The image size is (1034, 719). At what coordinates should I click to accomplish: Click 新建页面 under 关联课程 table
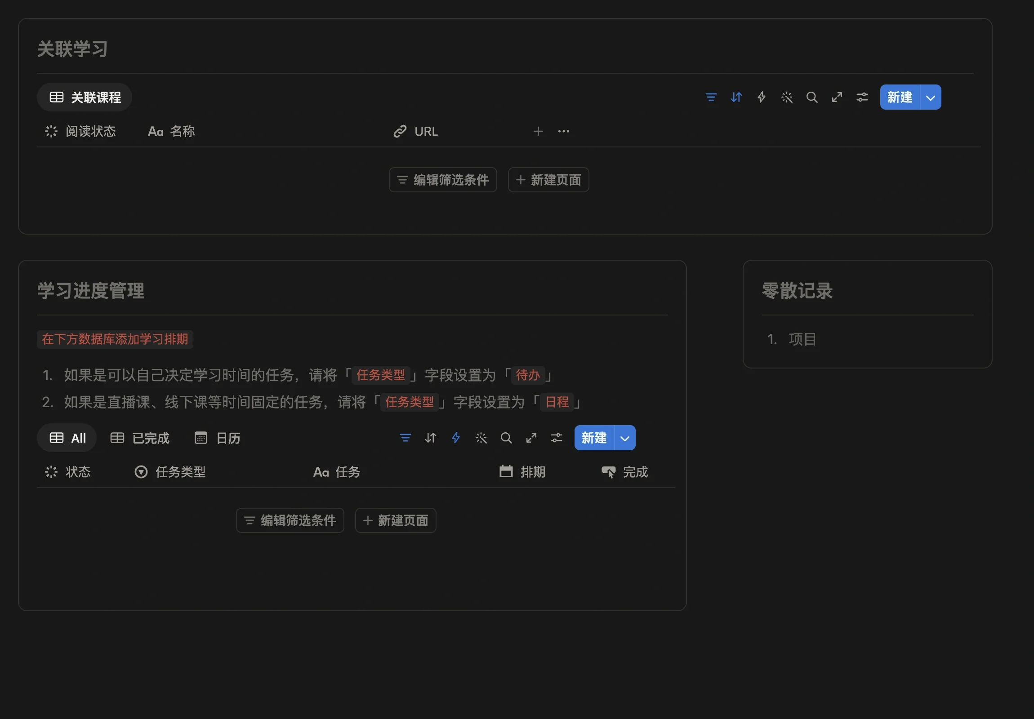click(x=548, y=180)
